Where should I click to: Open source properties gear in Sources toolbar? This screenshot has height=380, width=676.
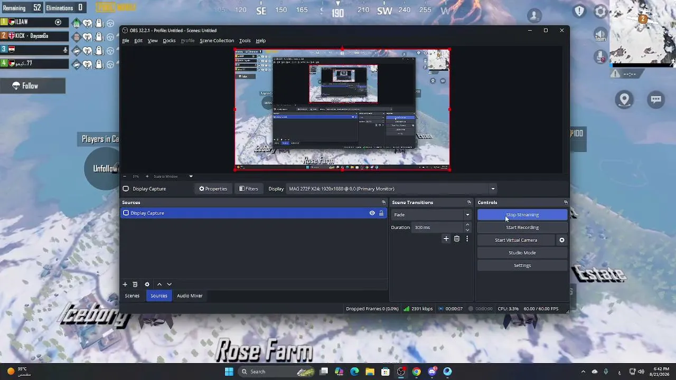point(147,284)
